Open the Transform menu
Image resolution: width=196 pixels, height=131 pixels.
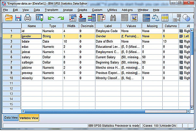pos(51,10)
